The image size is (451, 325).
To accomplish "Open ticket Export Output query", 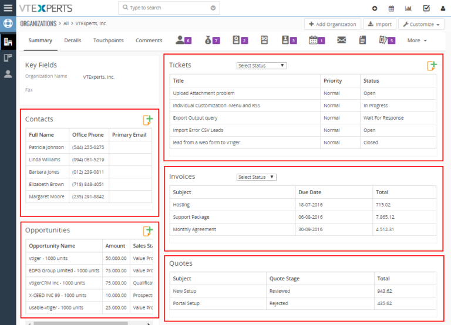I will tap(195, 118).
